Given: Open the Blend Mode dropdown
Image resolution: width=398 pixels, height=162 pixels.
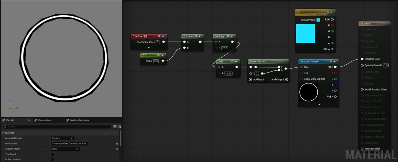Looking at the screenshot, I should tap(70, 144).
